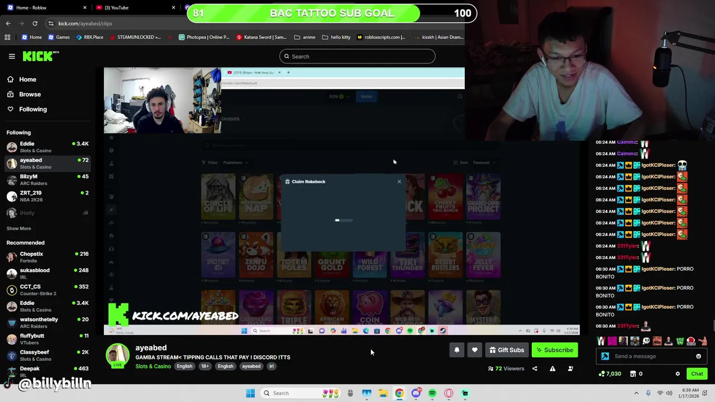Open Discord from the taskbar
This screenshot has width=715, height=402.
[x=416, y=393]
